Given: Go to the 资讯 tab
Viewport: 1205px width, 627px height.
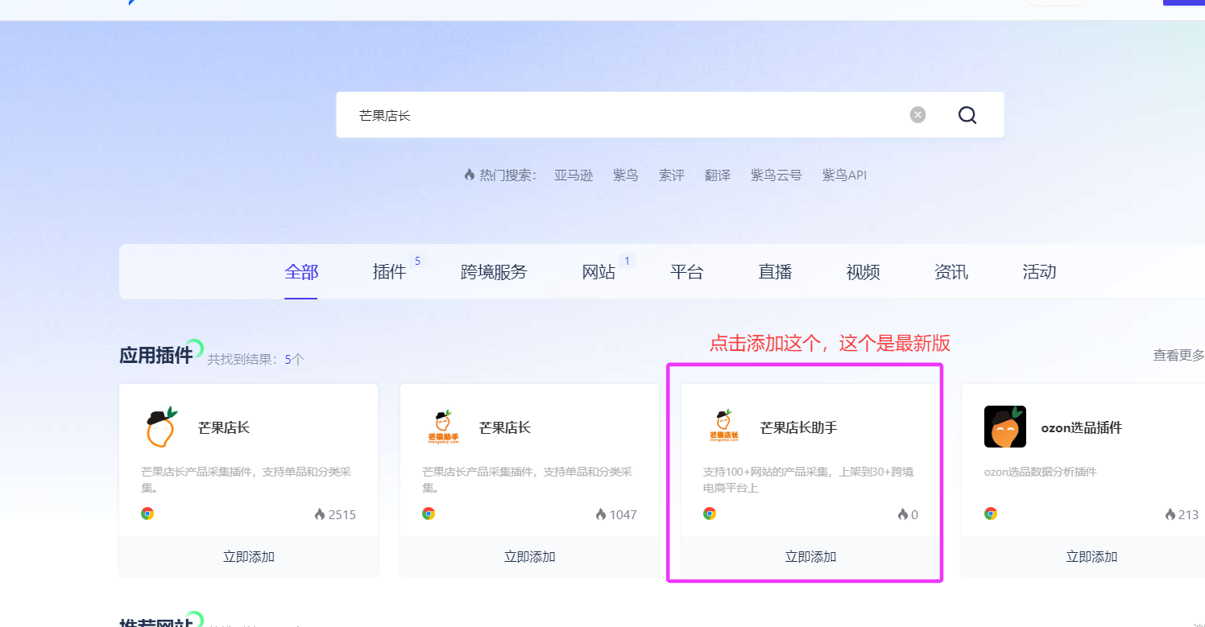Looking at the screenshot, I should pos(951,272).
